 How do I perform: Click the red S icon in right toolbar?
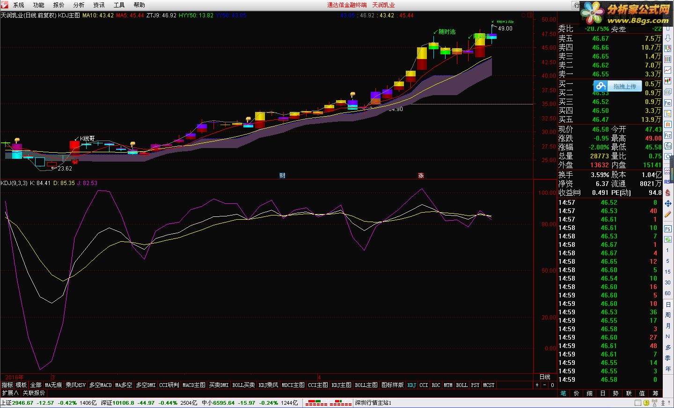[668, 193]
